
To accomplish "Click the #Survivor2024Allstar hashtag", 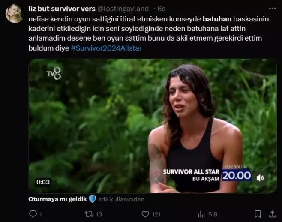I will point(106,48).
